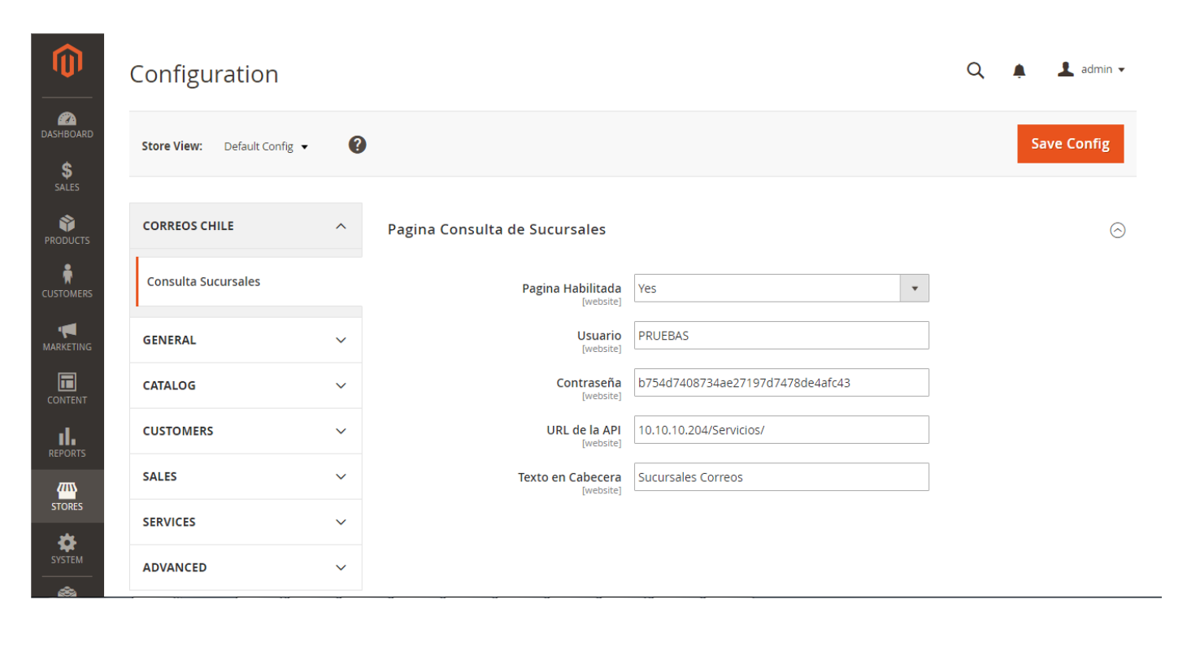Screen dimensions: 1187x660
Task: Expand the Services config group
Action: pyautogui.click(x=246, y=522)
